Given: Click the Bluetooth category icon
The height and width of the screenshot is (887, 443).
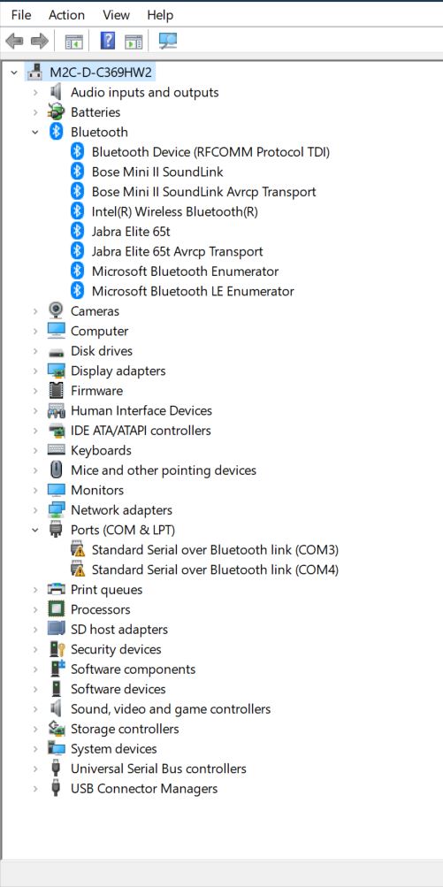Looking at the screenshot, I should coord(56,132).
